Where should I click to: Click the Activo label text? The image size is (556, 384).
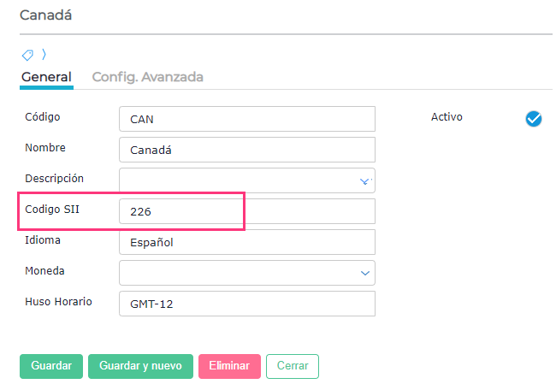[447, 117]
